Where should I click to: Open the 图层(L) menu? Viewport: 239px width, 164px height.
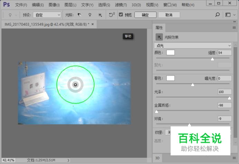tap(70, 5)
